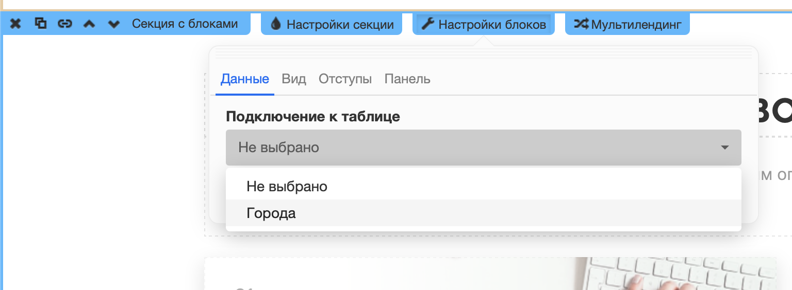Click the droplet icon of Настройки секции
The width and height of the screenshot is (792, 290).
[x=276, y=24]
